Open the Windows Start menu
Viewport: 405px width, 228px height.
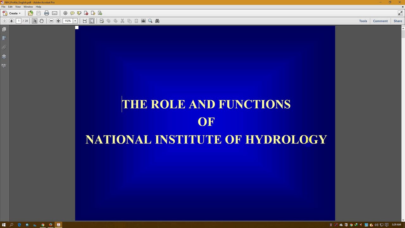click(4, 225)
